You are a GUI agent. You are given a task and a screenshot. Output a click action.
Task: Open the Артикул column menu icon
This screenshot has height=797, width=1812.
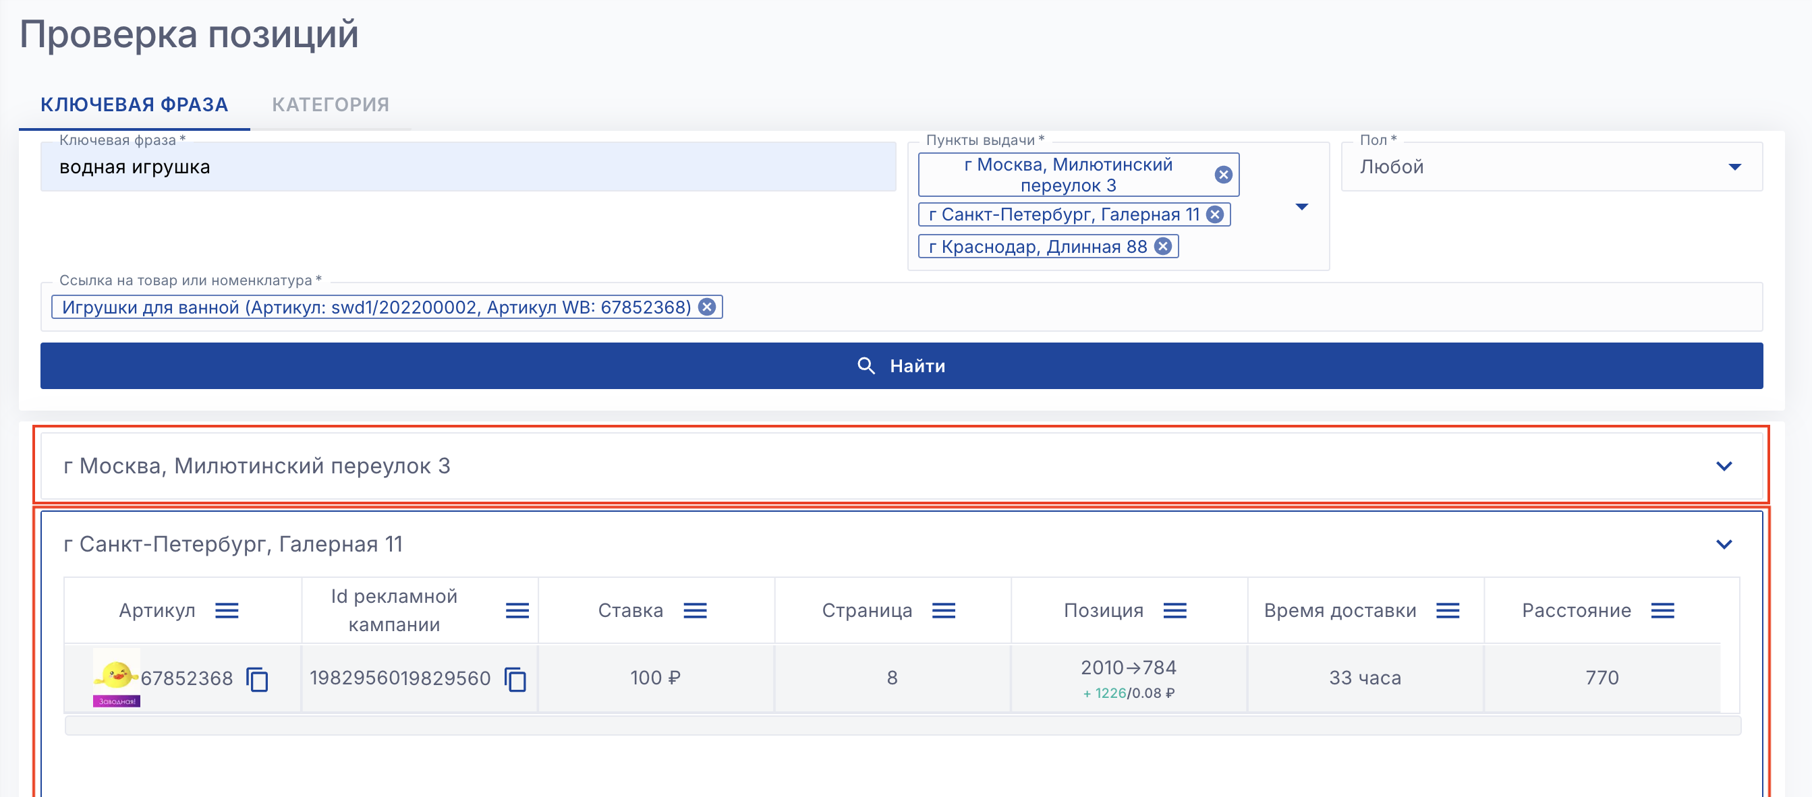[227, 610]
